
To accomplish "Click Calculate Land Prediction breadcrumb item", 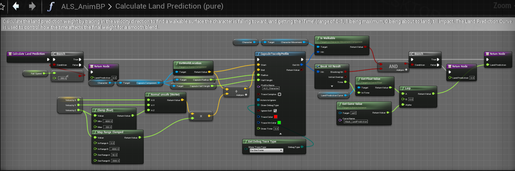I will pyautogui.click(x=169, y=6).
